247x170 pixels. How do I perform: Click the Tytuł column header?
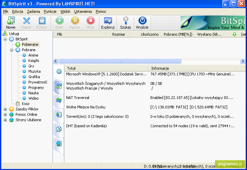106,68
